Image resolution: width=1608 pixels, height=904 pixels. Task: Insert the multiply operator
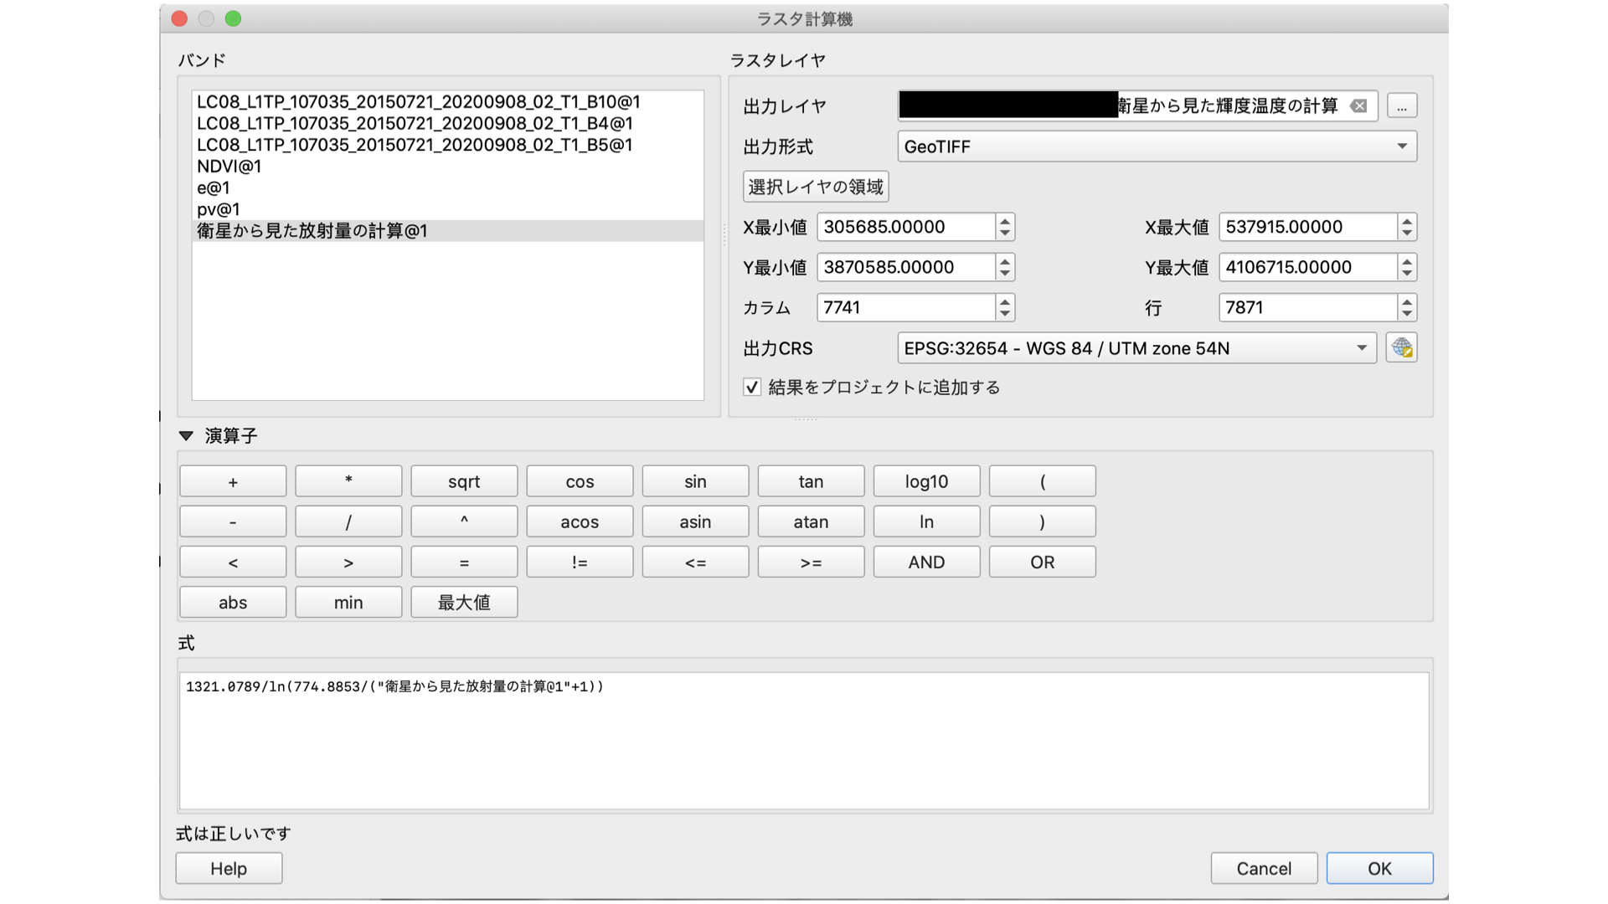348,481
